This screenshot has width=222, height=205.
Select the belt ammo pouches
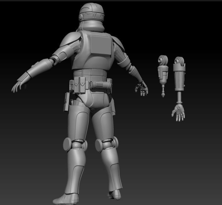(x=79, y=85)
